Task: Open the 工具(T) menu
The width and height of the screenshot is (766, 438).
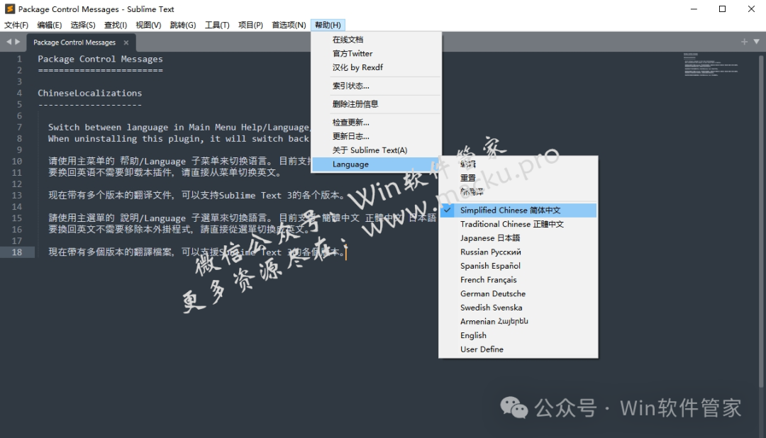Action: 217,25
